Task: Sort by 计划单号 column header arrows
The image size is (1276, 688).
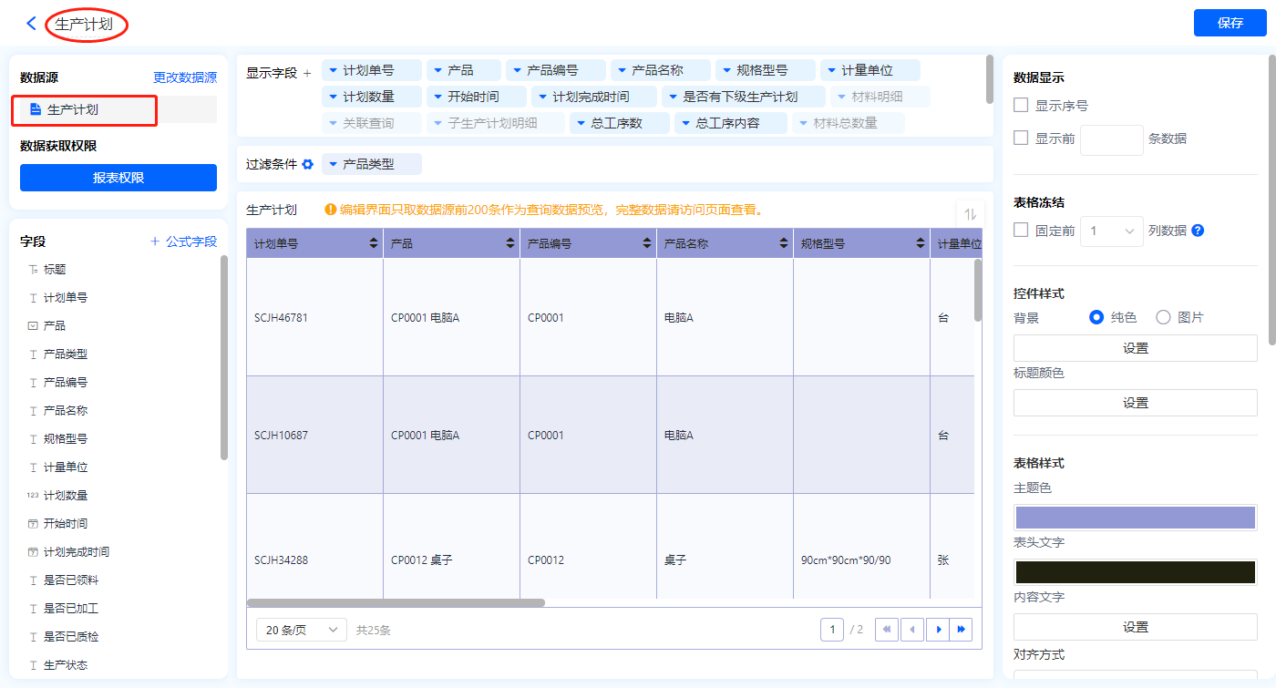Action: coord(374,244)
